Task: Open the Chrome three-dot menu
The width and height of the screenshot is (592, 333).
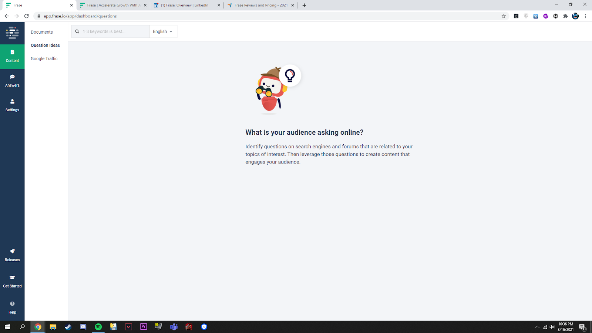Action: pos(585,16)
